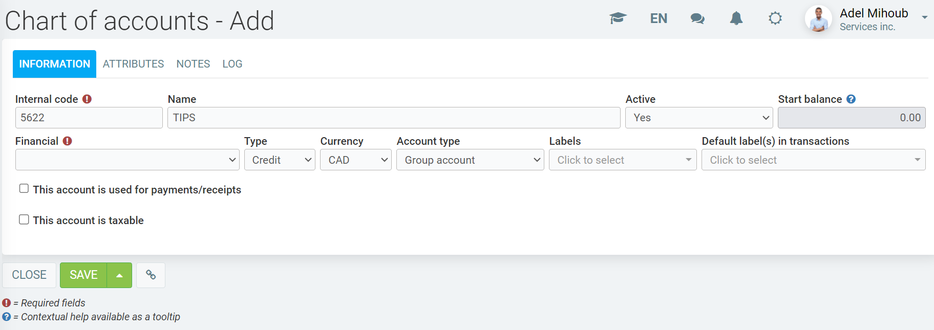This screenshot has width=934, height=330.
Task: Click the Internal code input field
Action: point(89,118)
